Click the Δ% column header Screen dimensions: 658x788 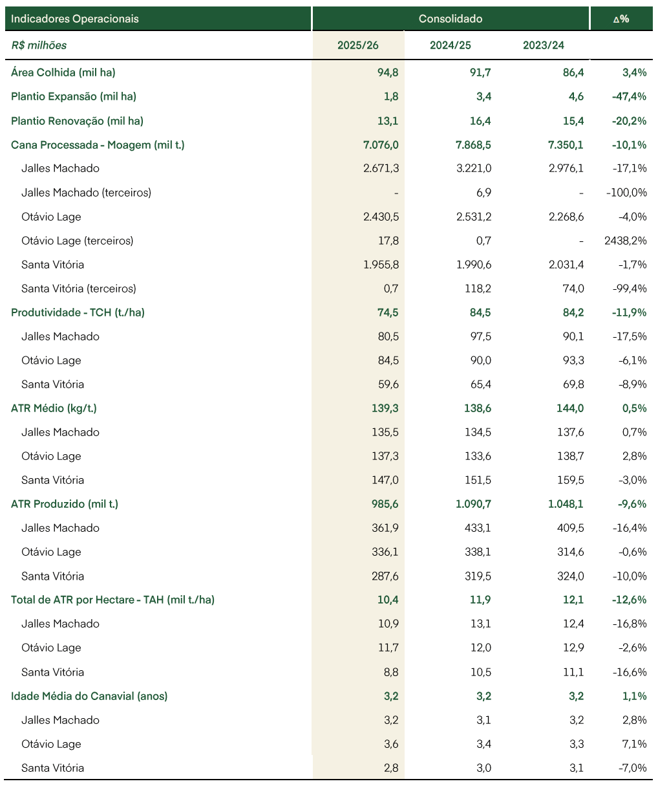(621, 19)
